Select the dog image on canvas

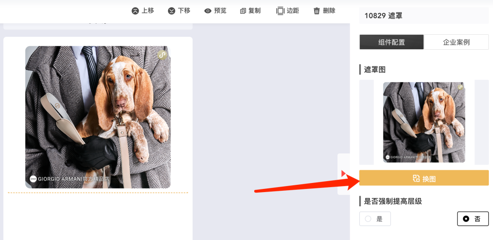pyautogui.click(x=98, y=117)
